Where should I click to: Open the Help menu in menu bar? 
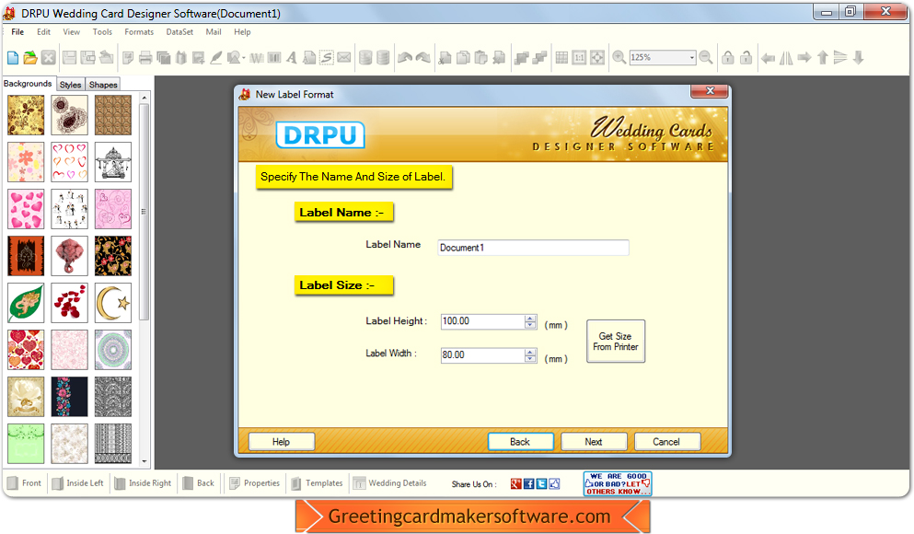[242, 32]
